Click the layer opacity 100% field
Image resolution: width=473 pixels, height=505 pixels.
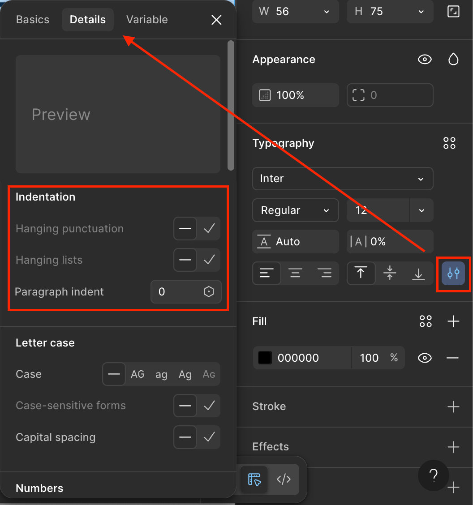(x=296, y=95)
